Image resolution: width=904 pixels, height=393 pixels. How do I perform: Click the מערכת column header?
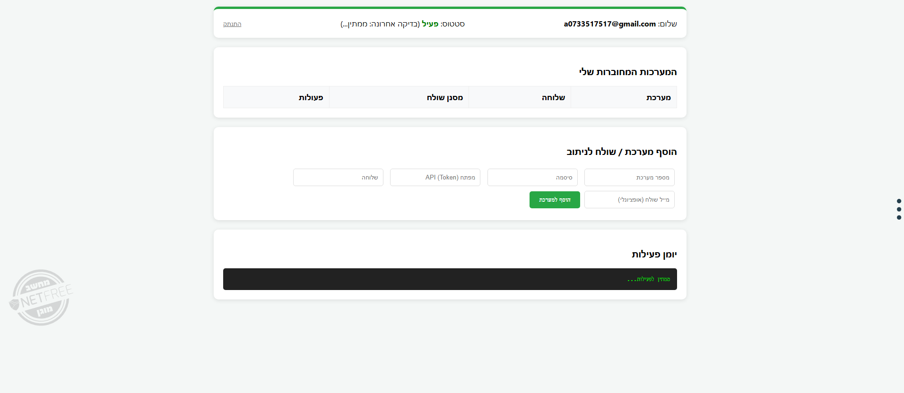click(x=658, y=97)
